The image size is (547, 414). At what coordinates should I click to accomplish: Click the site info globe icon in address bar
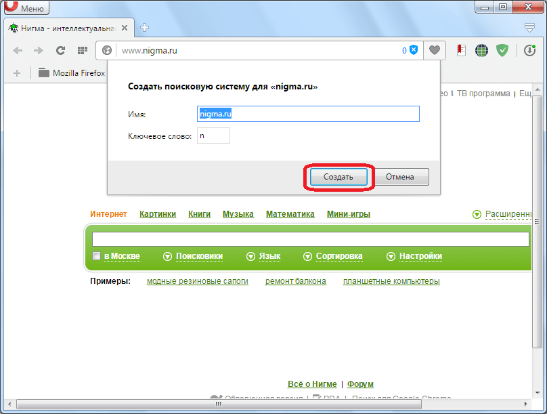107,51
